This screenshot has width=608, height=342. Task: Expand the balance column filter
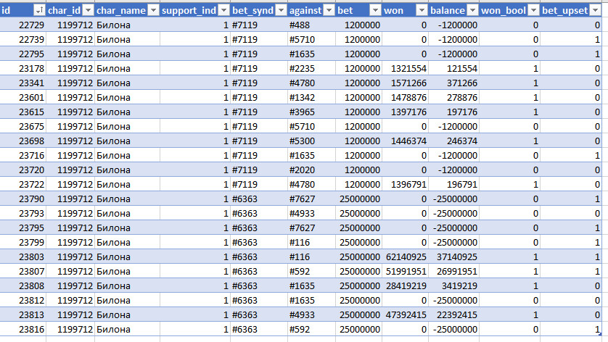tap(472, 10)
